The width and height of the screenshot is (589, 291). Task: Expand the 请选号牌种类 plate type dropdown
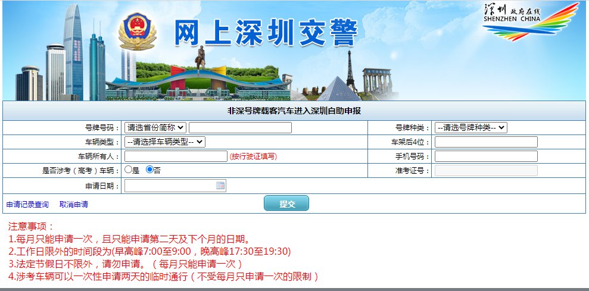click(470, 127)
